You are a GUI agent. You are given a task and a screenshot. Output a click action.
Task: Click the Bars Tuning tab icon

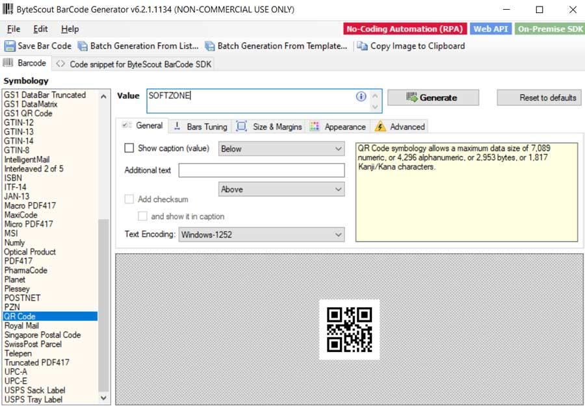[x=177, y=126]
